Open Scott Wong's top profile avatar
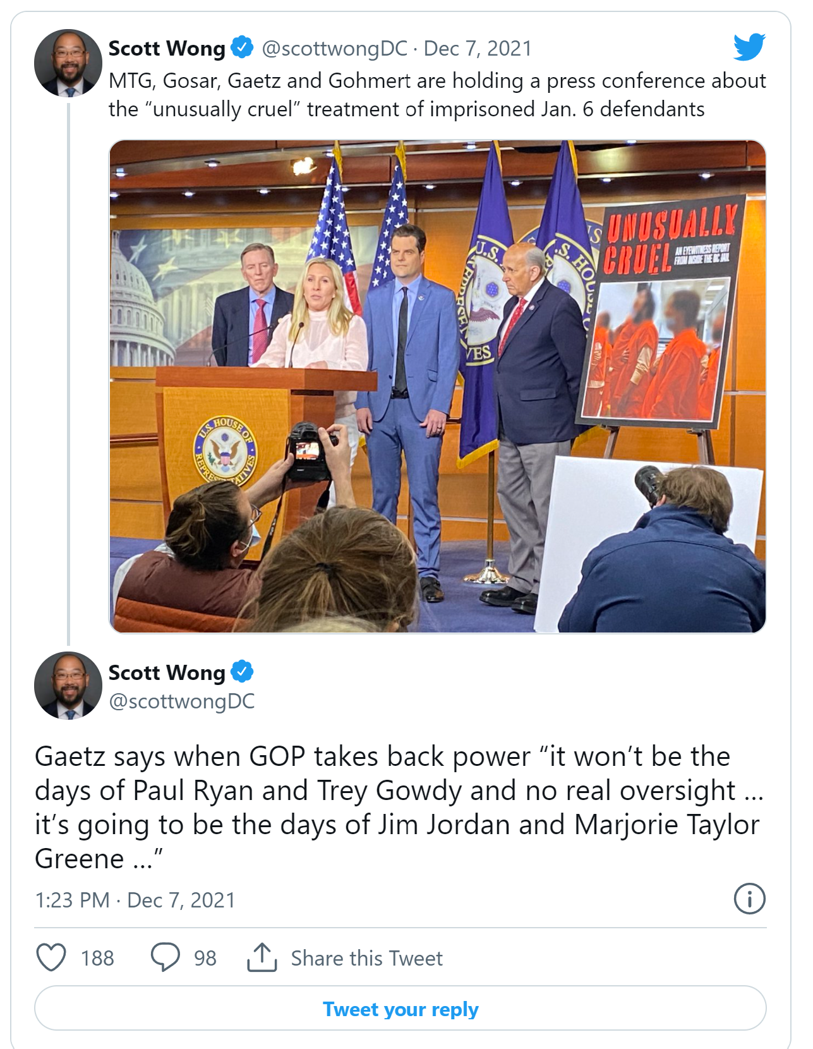 pyautogui.click(x=68, y=63)
